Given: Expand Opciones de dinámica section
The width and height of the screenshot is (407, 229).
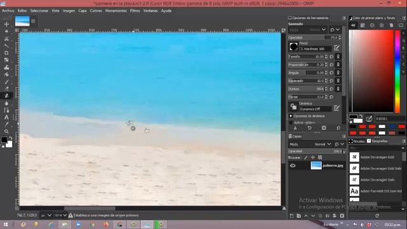Looking at the screenshot, I should pos(291,116).
